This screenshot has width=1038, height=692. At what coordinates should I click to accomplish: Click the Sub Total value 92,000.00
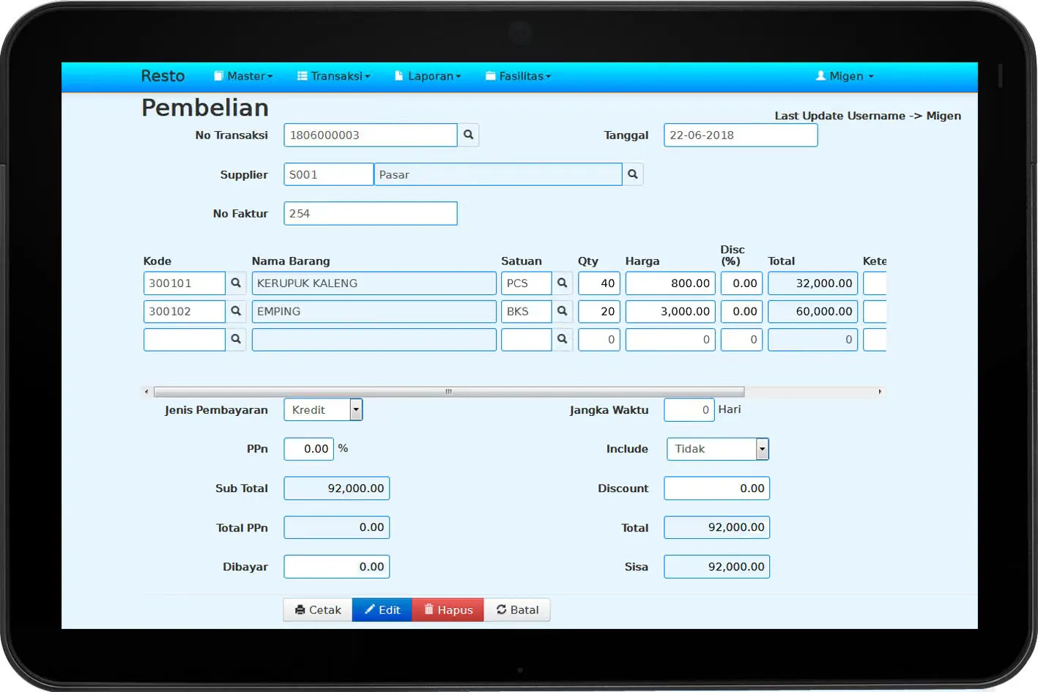pyautogui.click(x=337, y=488)
